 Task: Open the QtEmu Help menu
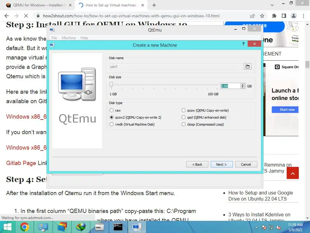(84, 38)
